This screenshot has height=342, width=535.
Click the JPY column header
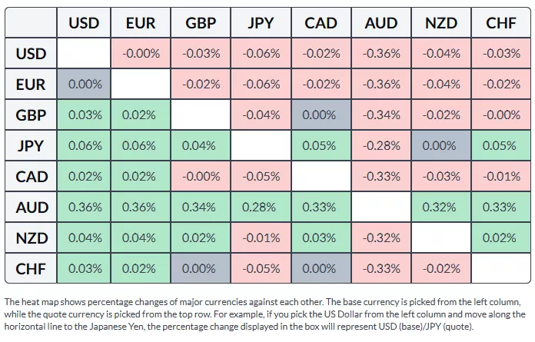[261, 23]
